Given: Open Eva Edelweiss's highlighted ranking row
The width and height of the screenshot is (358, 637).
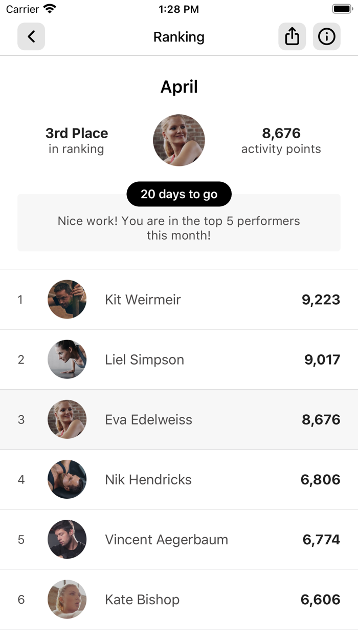Looking at the screenshot, I should click(x=179, y=419).
